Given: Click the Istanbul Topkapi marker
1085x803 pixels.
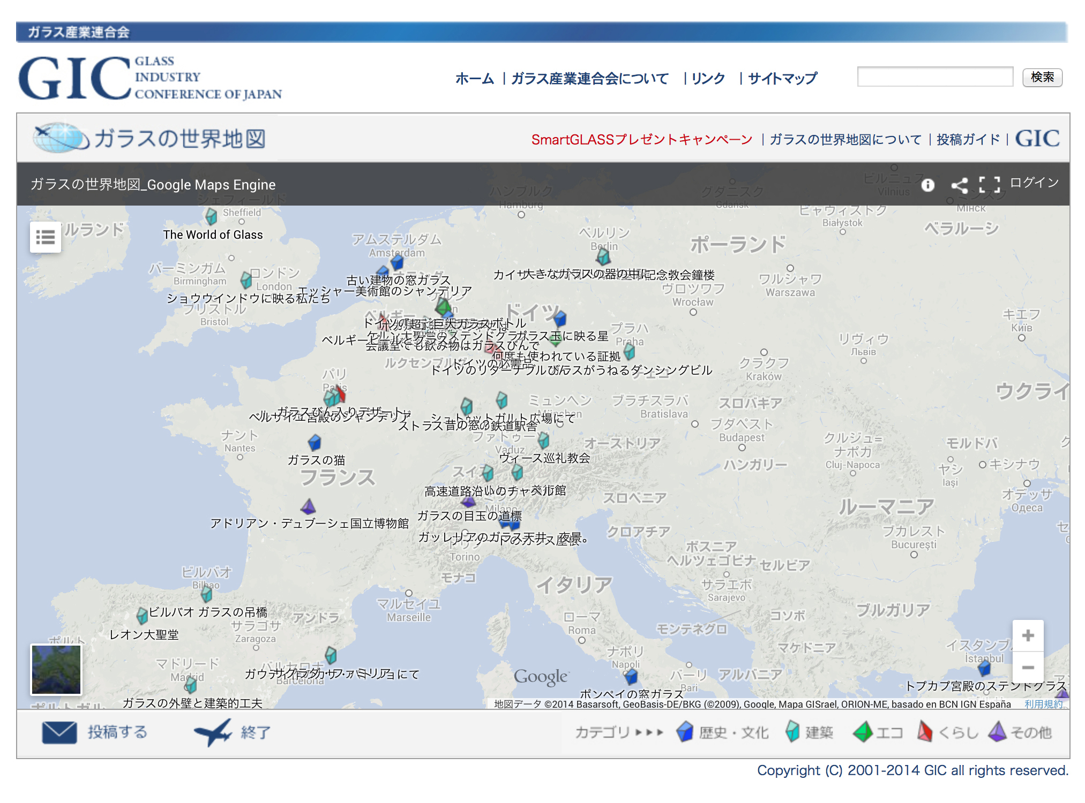Looking at the screenshot, I should click(x=984, y=668).
